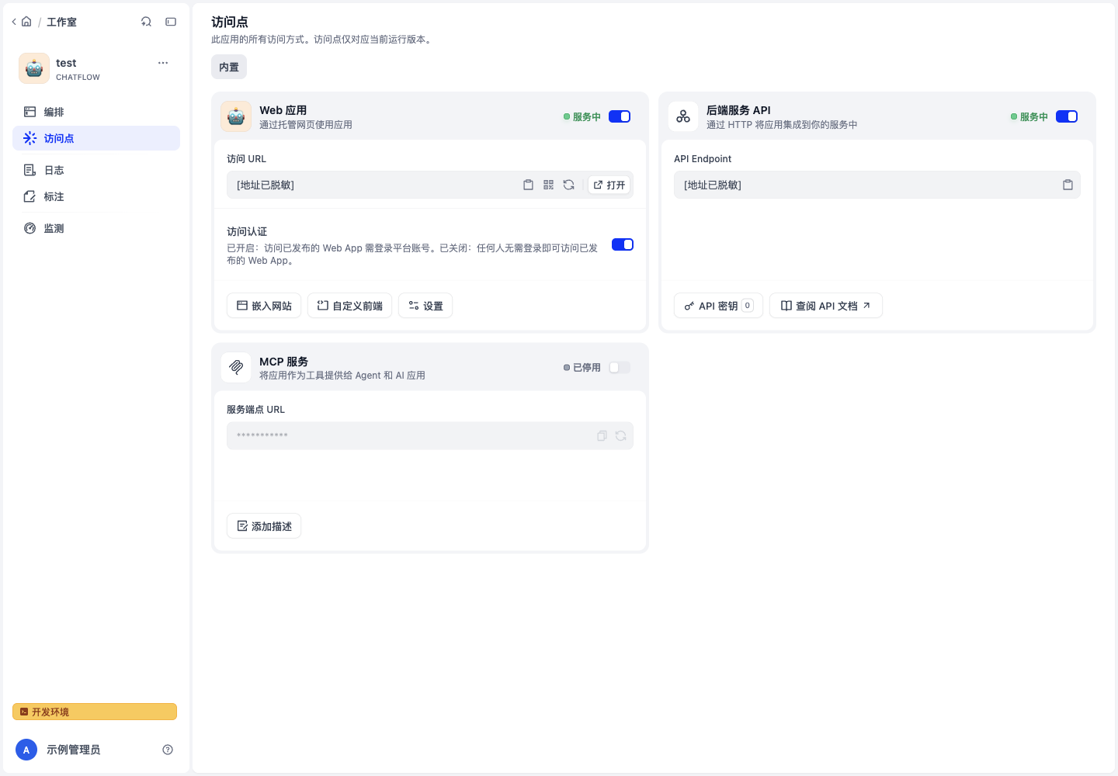Image resolution: width=1118 pixels, height=776 pixels.
Task: Click the 自定义前端 button
Action: click(350, 306)
